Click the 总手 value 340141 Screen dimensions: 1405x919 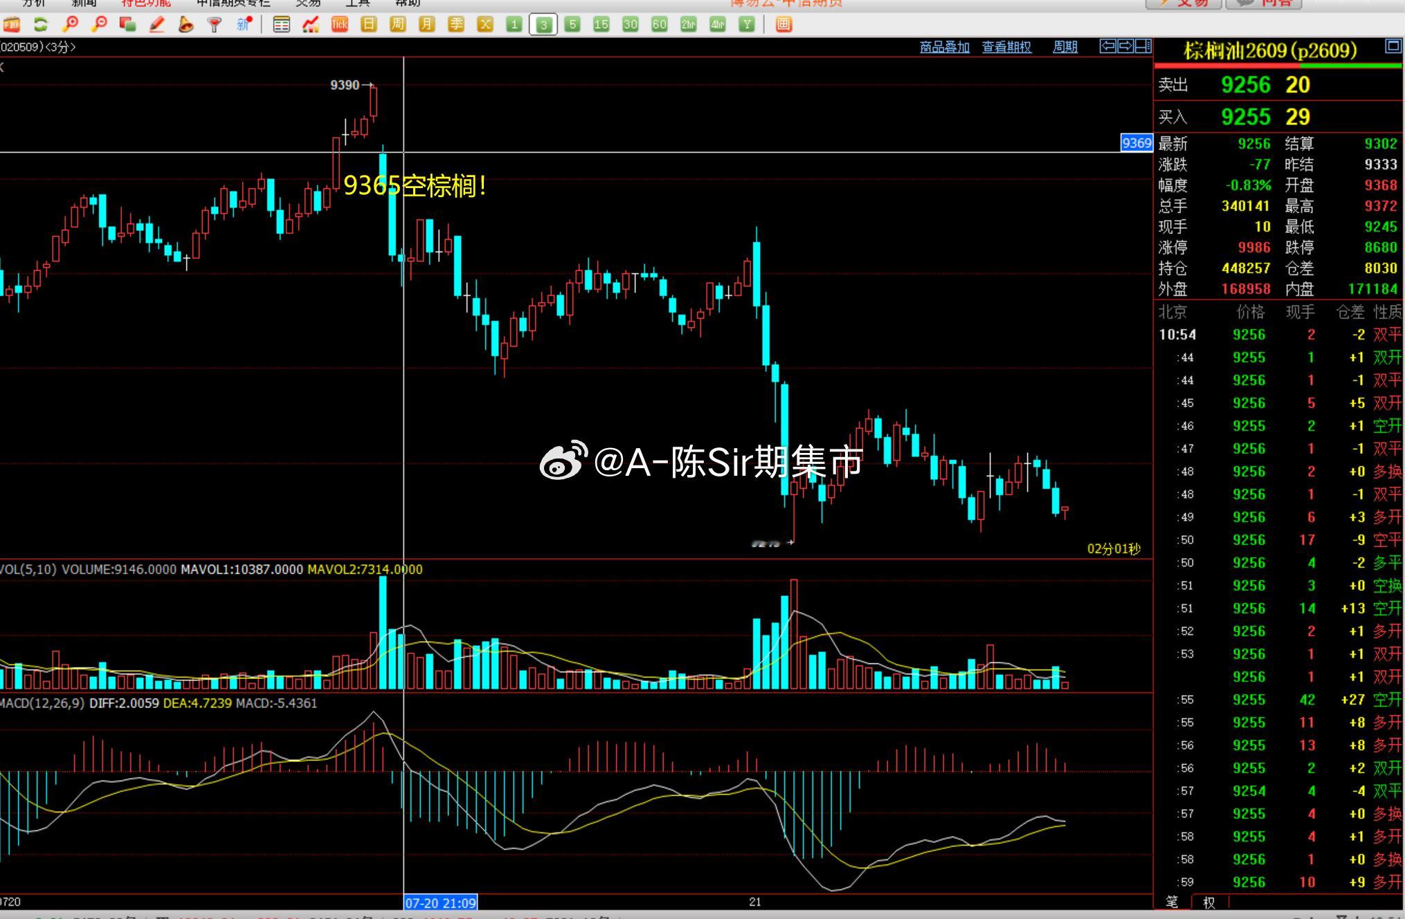click(x=1246, y=206)
